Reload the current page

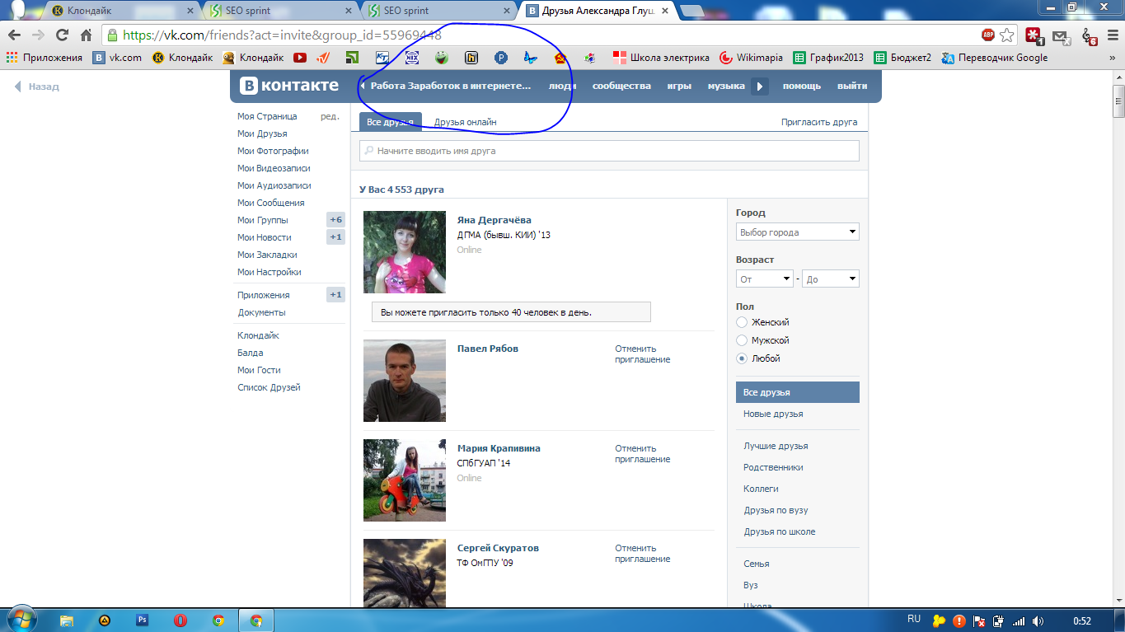point(62,35)
